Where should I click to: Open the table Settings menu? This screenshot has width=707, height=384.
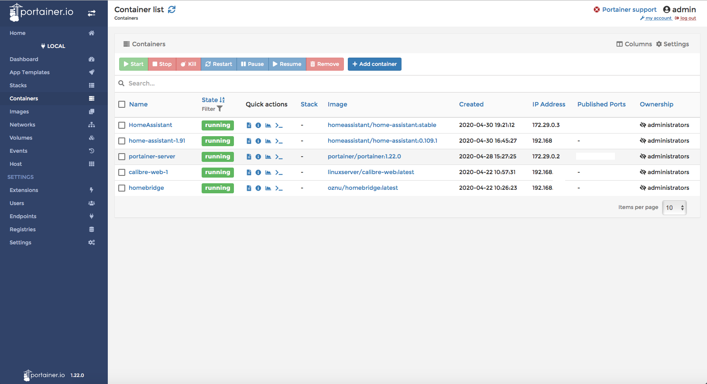point(673,44)
